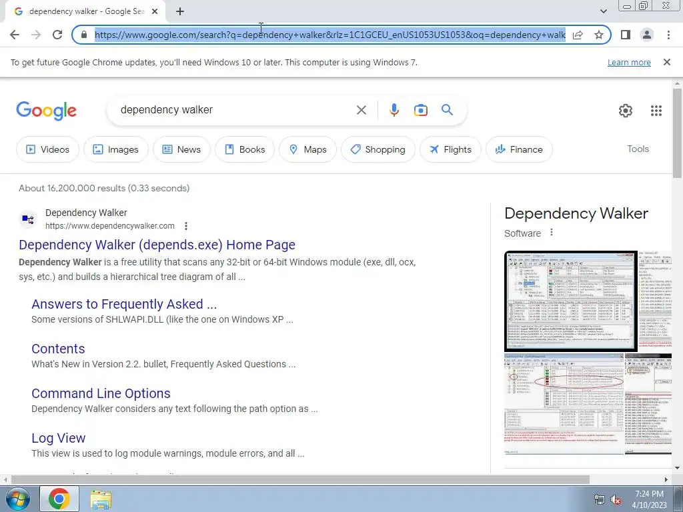Screen dimensions: 683x512
Task: Filter results by News
Action: click(181, 149)
